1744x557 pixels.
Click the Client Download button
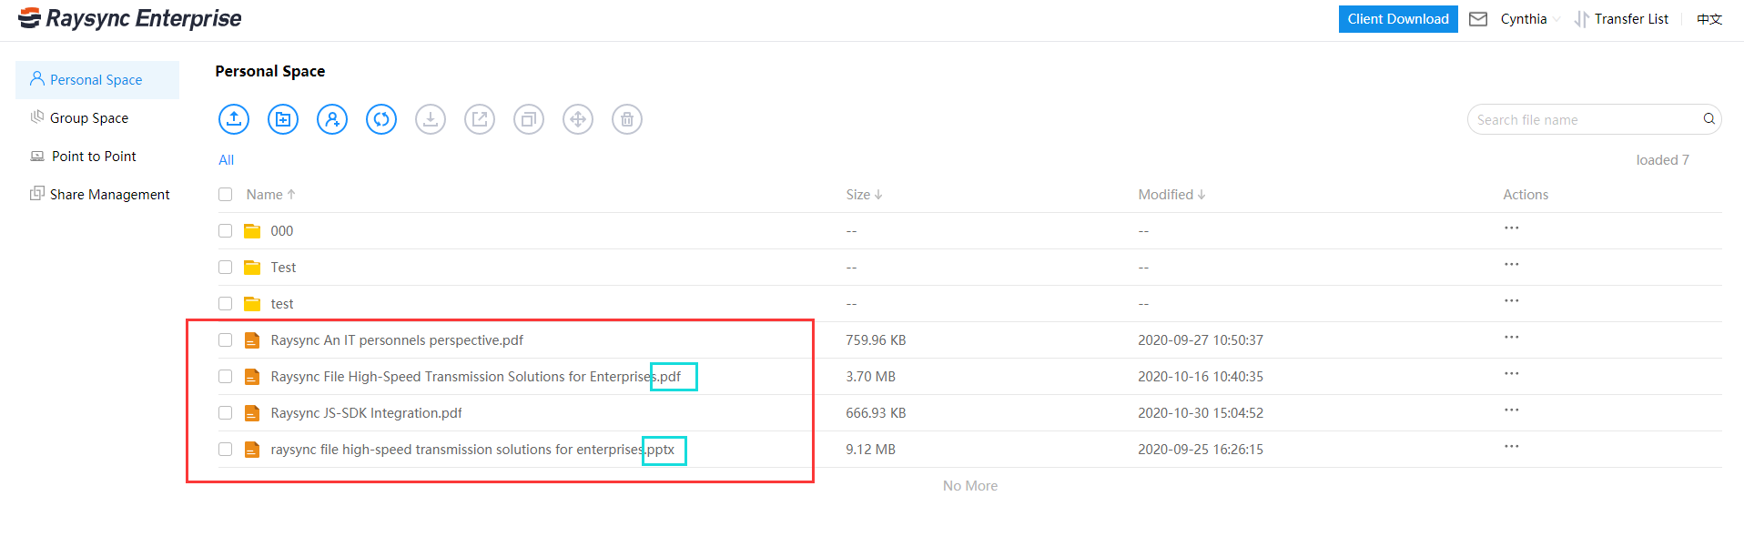pyautogui.click(x=1398, y=19)
